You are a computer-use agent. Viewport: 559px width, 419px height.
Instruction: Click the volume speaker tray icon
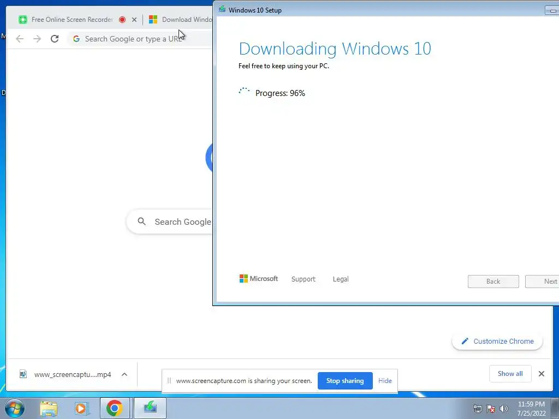[504, 409]
